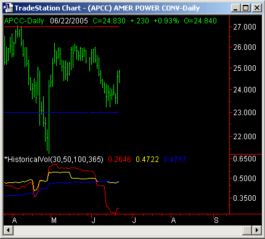Click the left scroll arrow of horizontal scrollbar
265x239 pixels.
pos(8,230)
